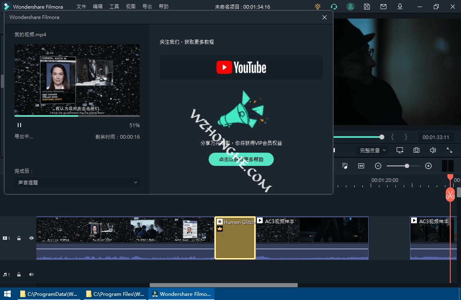Toggle visibility of video track 1
The width and height of the screenshot is (461, 300).
[x=31, y=238]
